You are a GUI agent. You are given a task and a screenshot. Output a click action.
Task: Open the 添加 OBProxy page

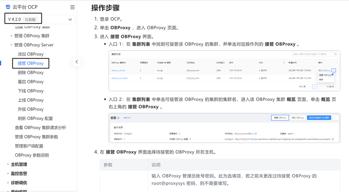pos(31,54)
